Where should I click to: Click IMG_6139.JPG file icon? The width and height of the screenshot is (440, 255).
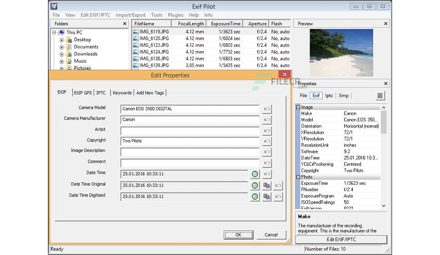[x=136, y=65]
